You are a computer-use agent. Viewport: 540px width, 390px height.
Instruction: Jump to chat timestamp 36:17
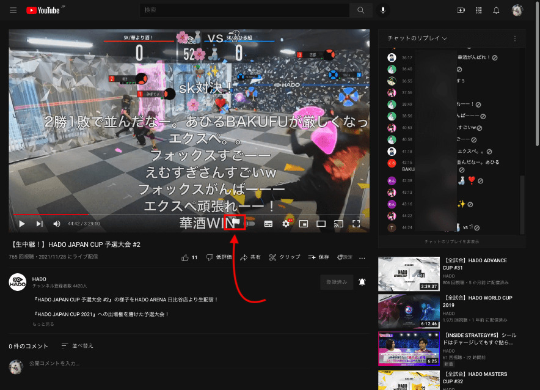click(407, 58)
